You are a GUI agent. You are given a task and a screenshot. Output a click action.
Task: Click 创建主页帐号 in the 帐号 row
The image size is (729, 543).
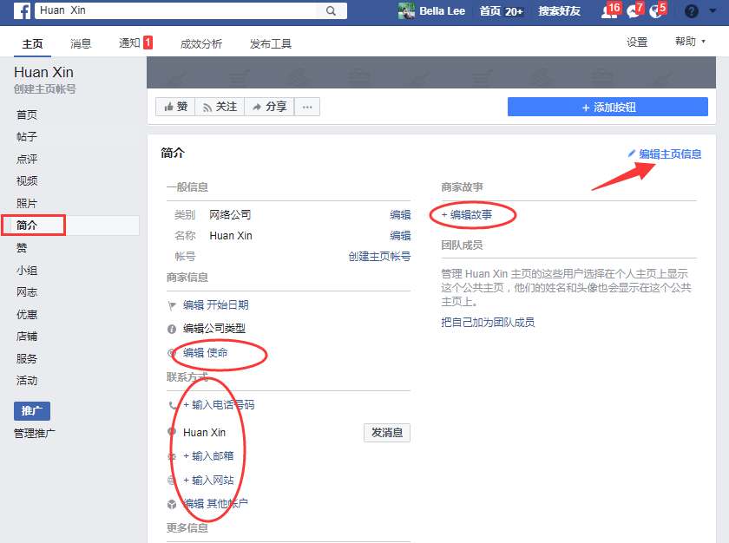click(379, 257)
